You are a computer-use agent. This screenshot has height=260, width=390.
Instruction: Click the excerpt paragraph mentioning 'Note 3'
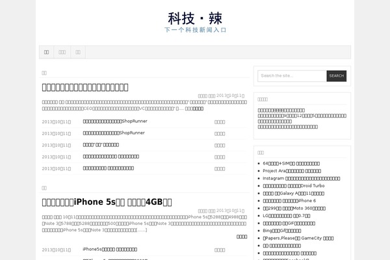coord(144,224)
